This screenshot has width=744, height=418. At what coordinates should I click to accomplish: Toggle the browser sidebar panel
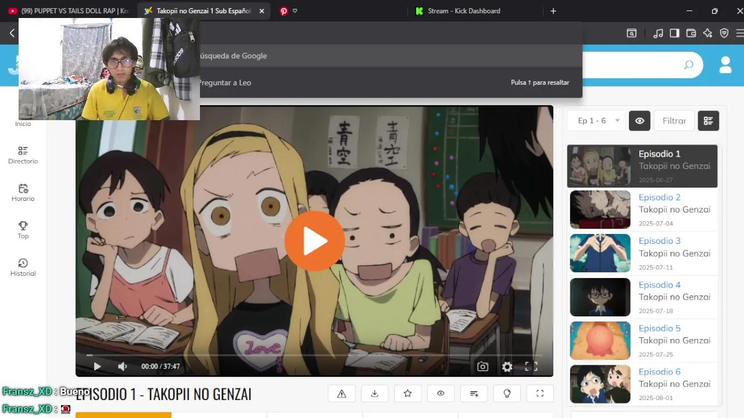[x=674, y=33]
